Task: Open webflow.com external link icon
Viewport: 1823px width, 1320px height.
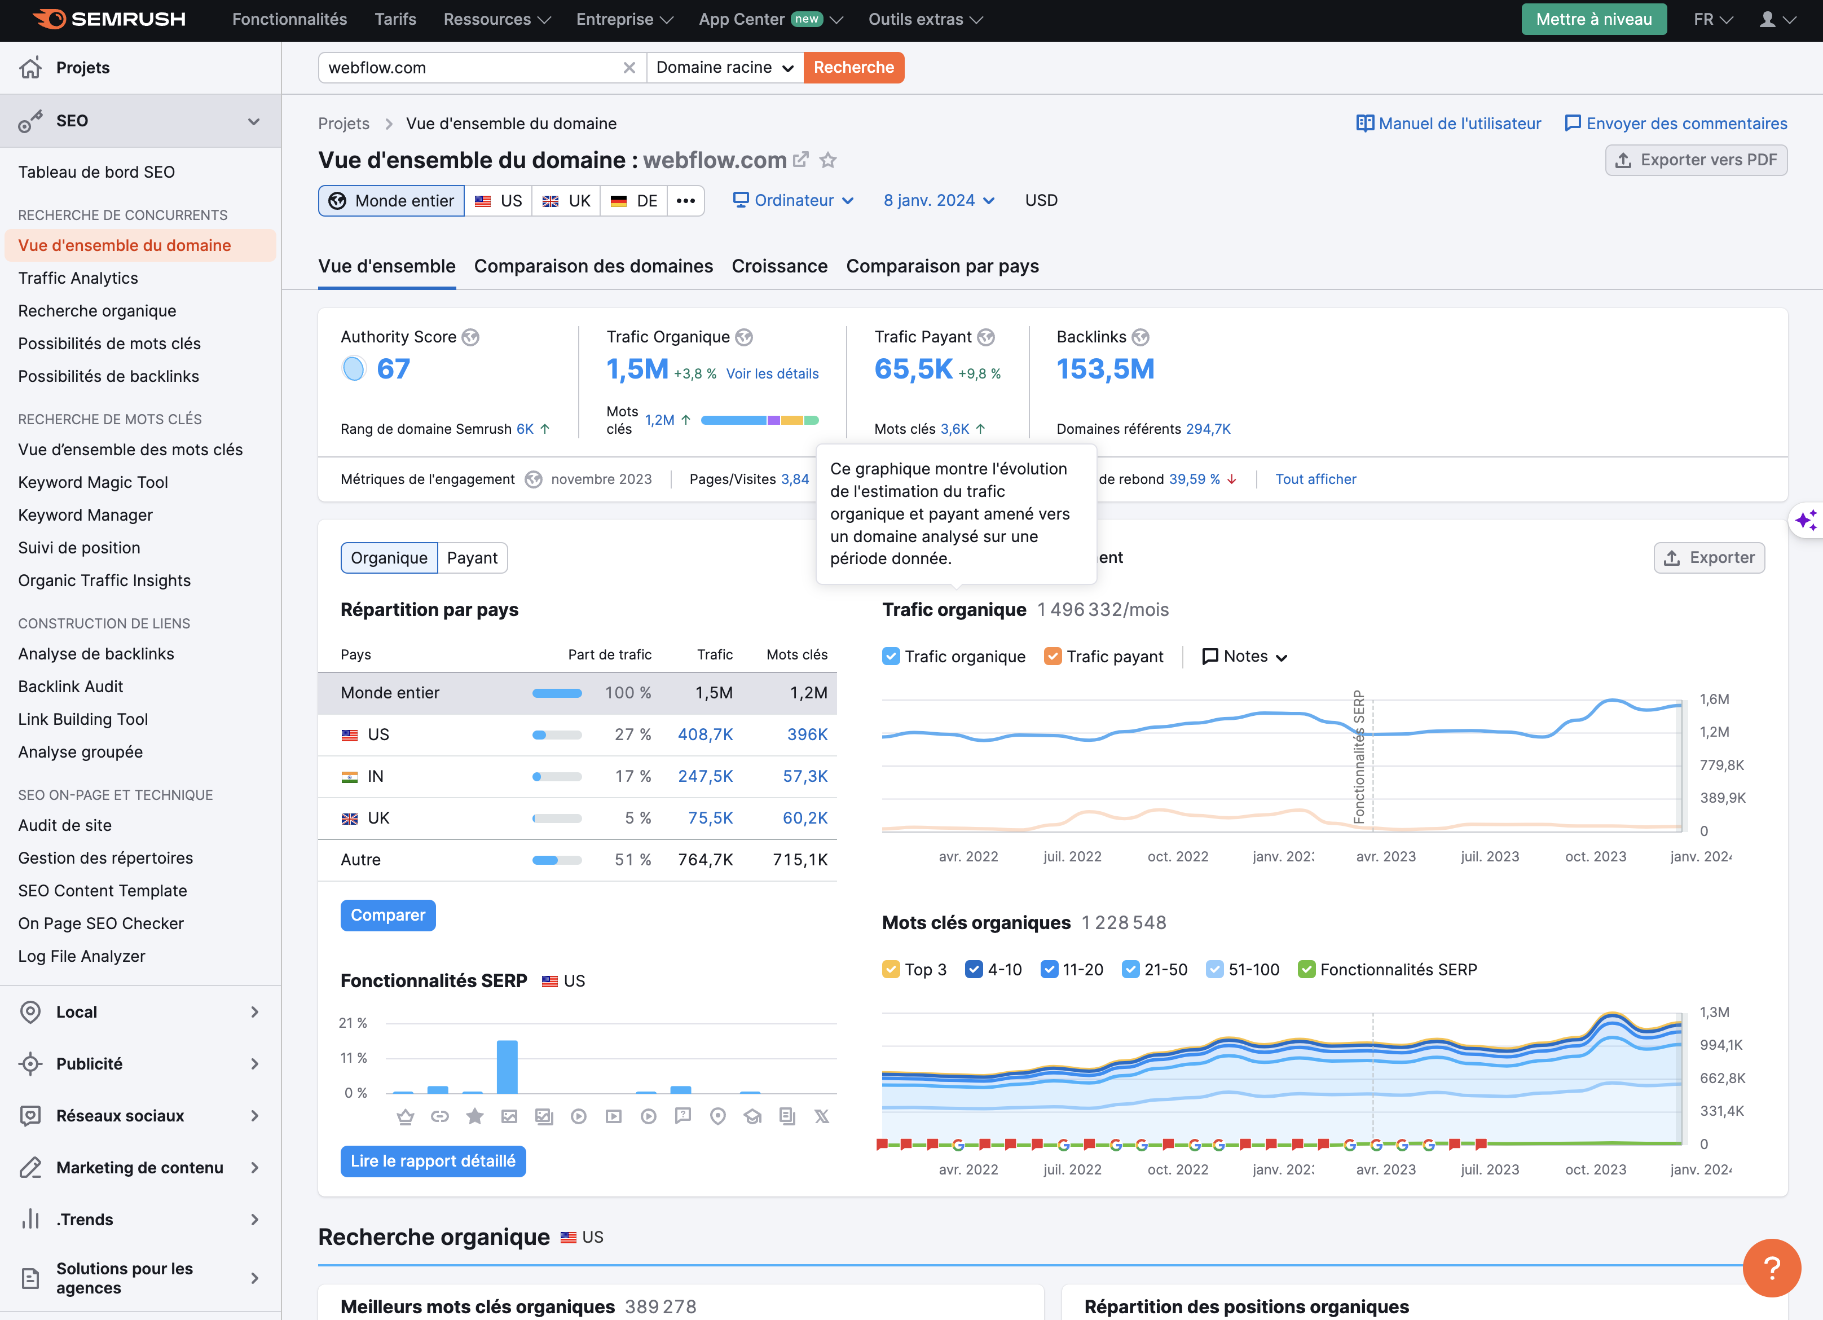Action: click(800, 159)
